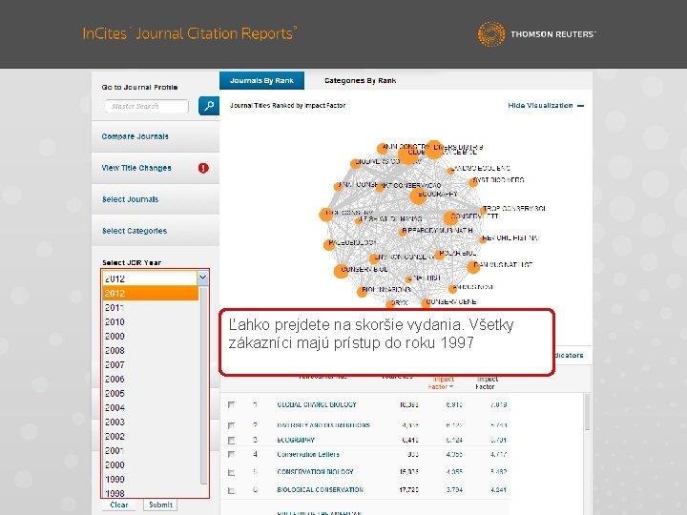Screen dimensions: 687x515
Task: Select 2012 in the year list
Action: (151, 293)
